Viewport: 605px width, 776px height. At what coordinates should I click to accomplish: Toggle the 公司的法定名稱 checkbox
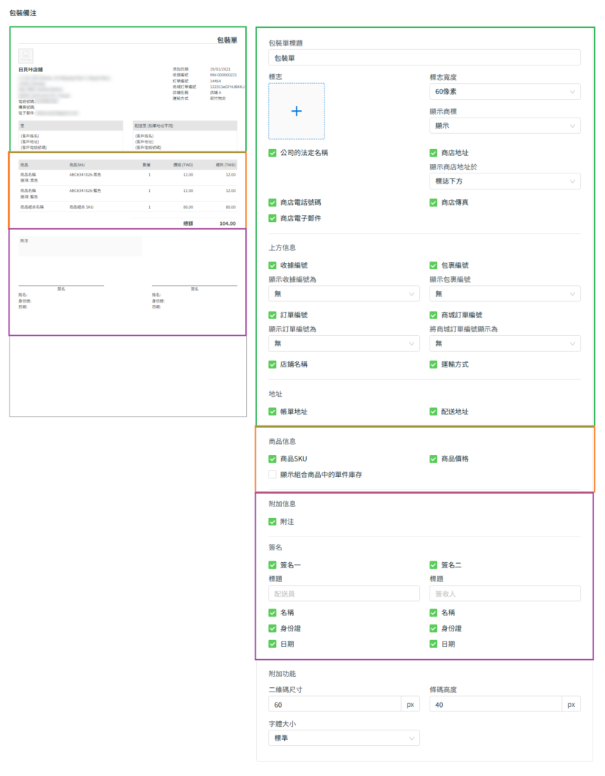[x=273, y=153]
